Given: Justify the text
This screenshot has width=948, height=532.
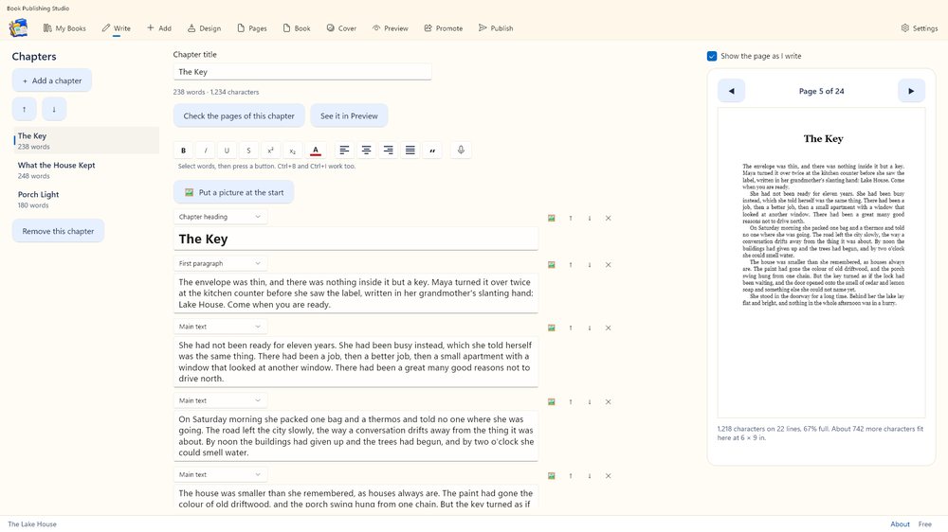Looking at the screenshot, I should point(410,151).
